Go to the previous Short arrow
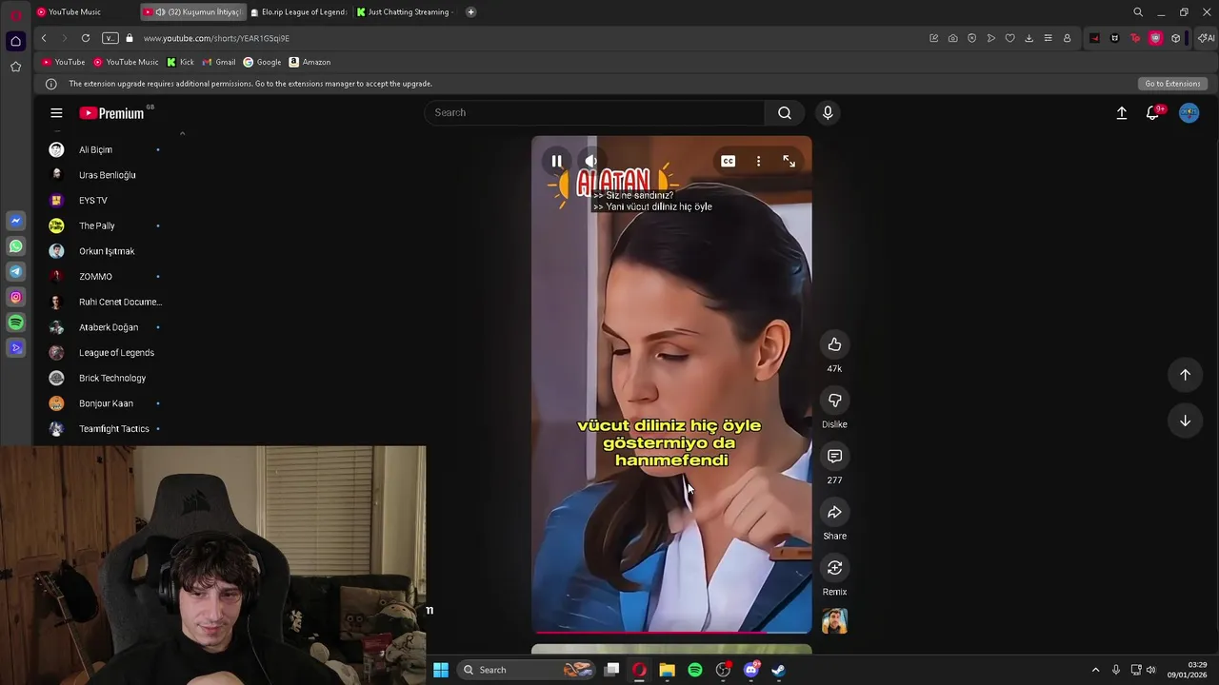Image resolution: width=1219 pixels, height=685 pixels. 1185,375
